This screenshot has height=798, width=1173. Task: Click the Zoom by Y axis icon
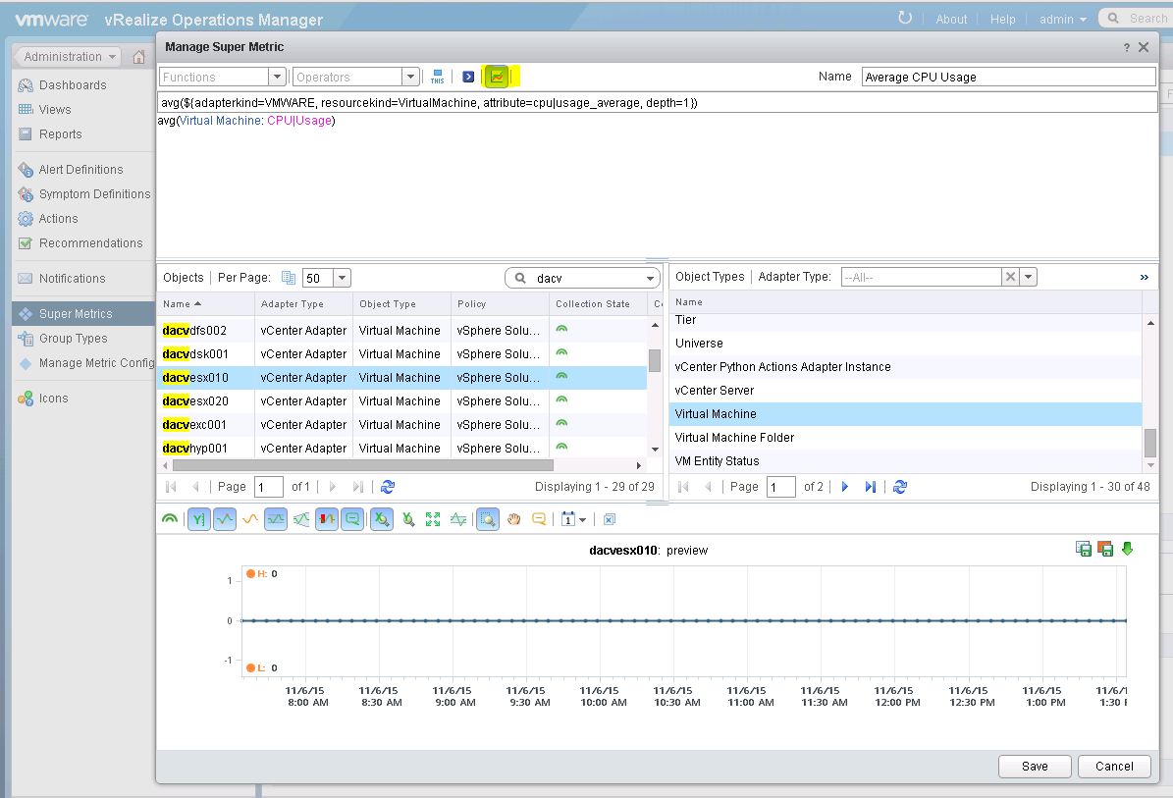[407, 519]
